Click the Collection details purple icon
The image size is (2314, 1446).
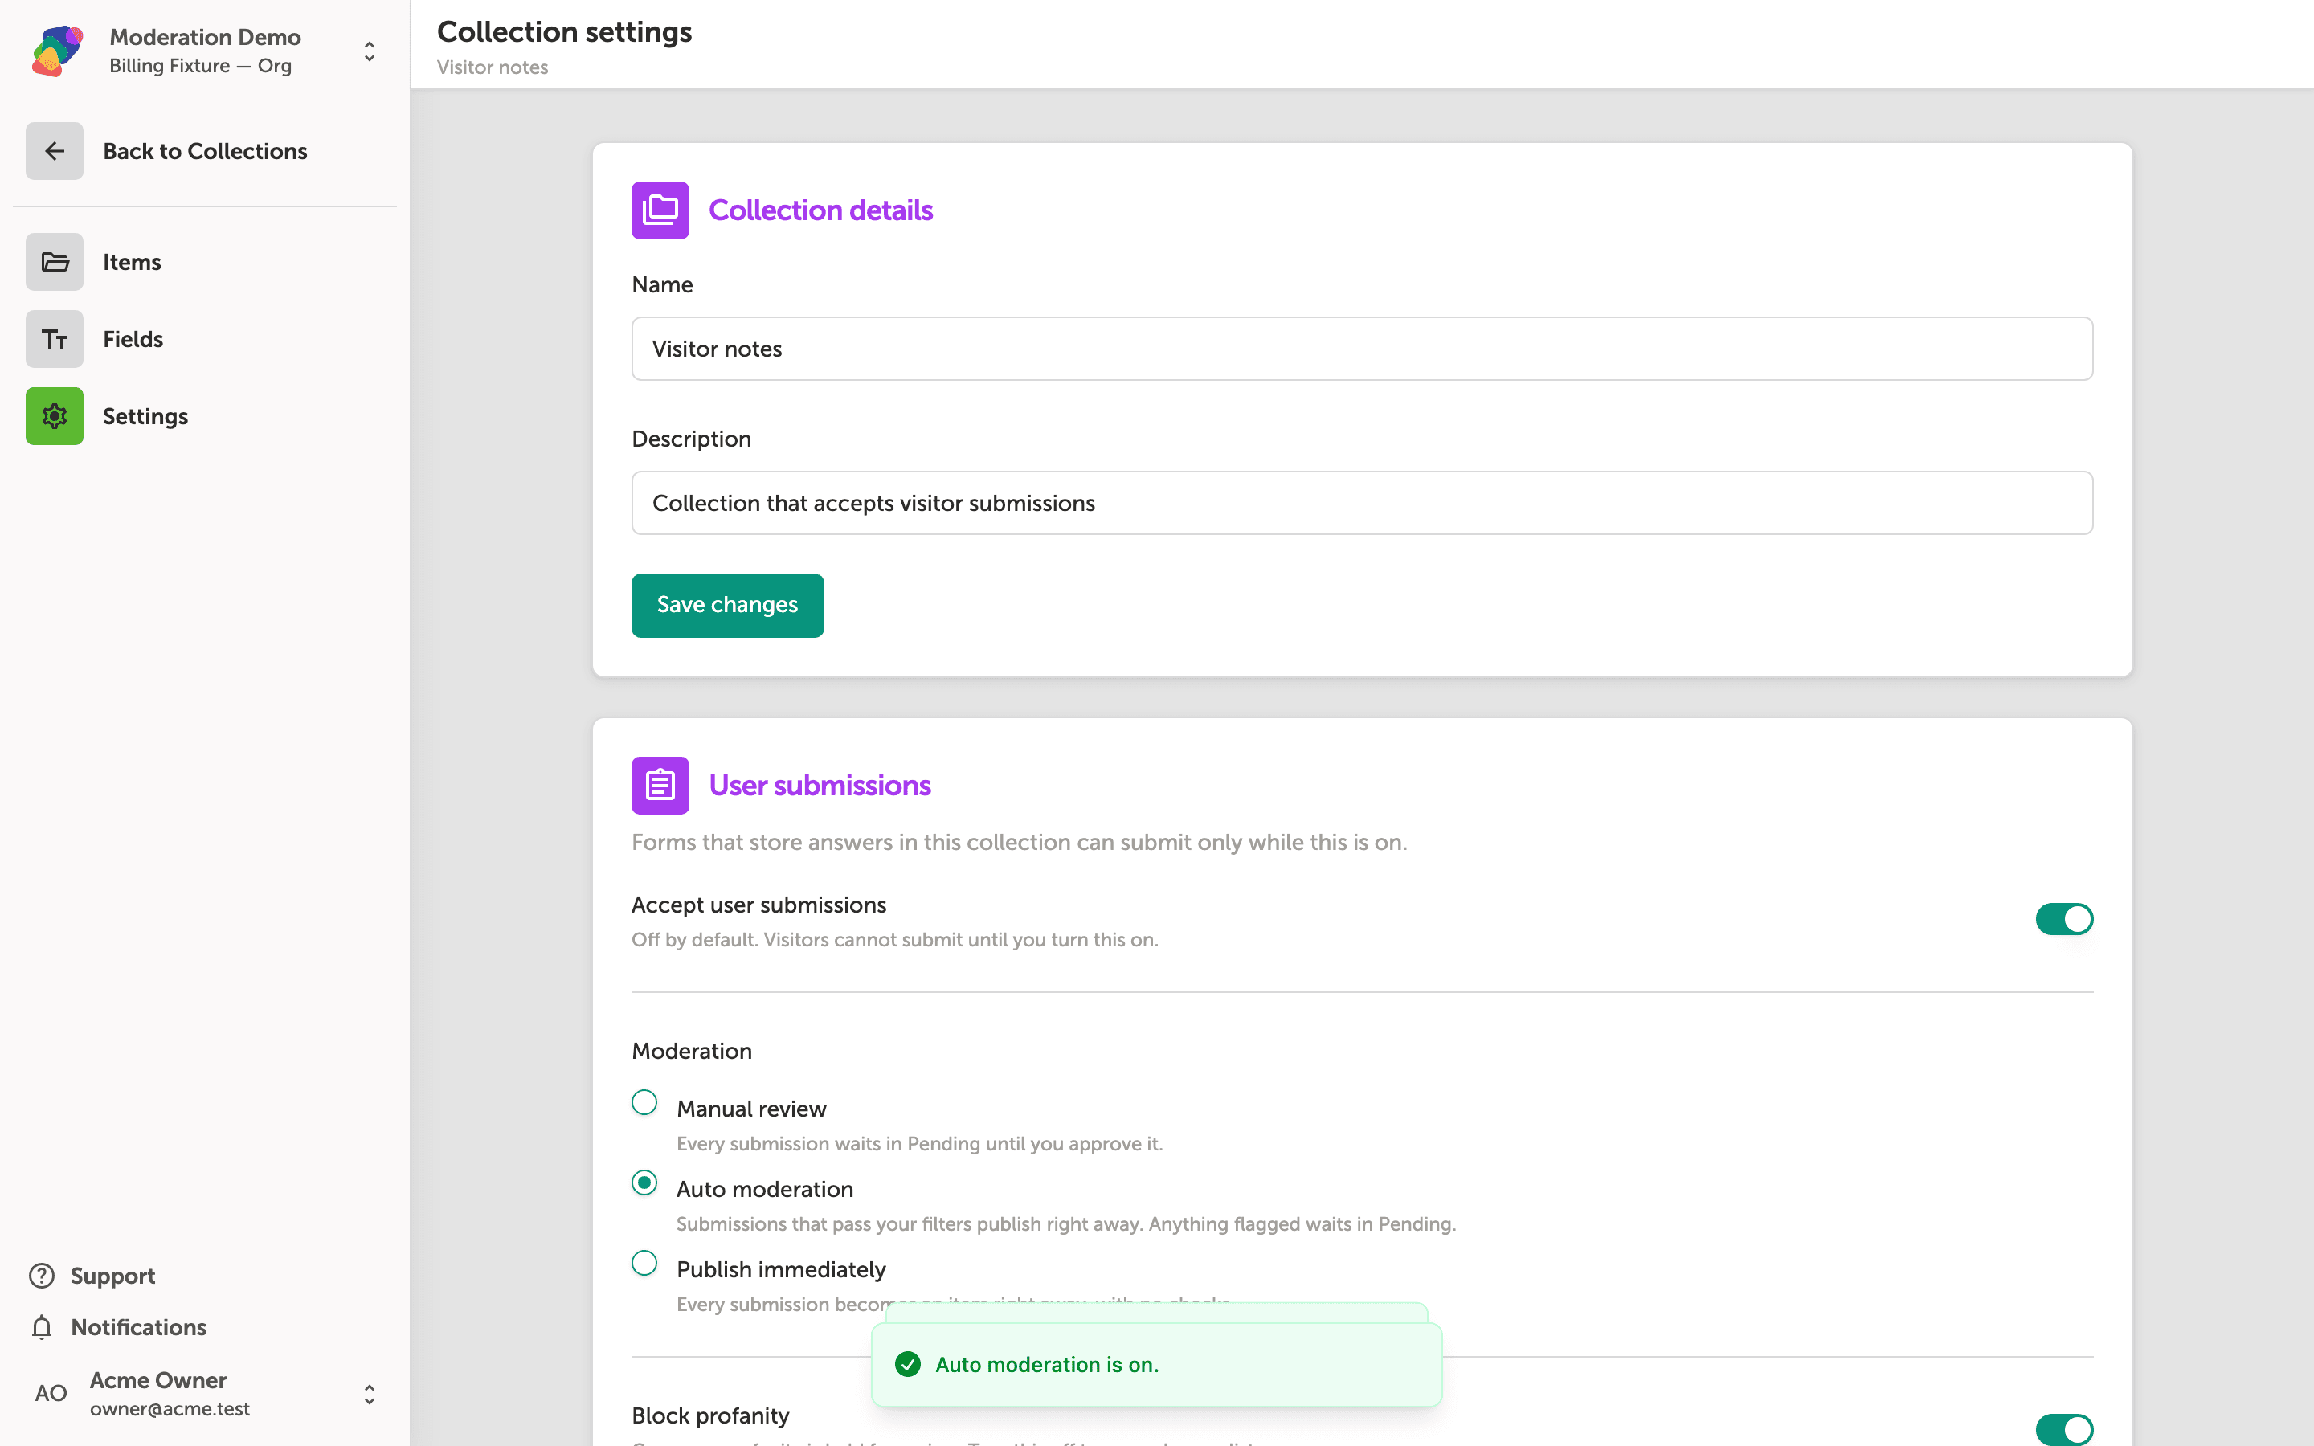660,210
